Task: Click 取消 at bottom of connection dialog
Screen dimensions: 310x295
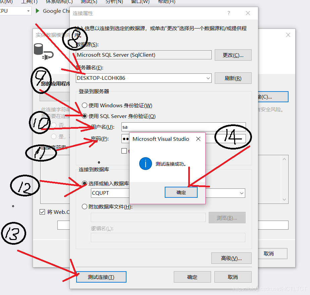Action: [x=233, y=277]
